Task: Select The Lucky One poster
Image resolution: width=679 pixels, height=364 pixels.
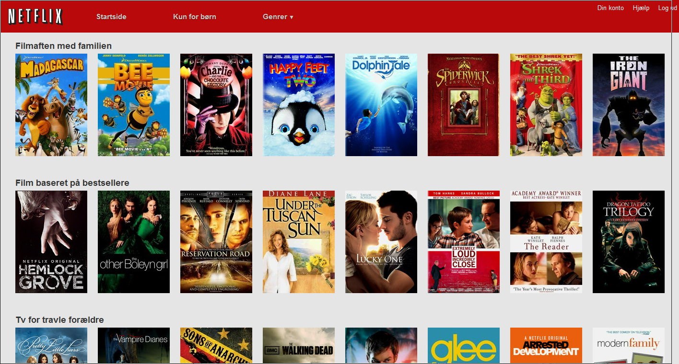Action: (x=381, y=242)
